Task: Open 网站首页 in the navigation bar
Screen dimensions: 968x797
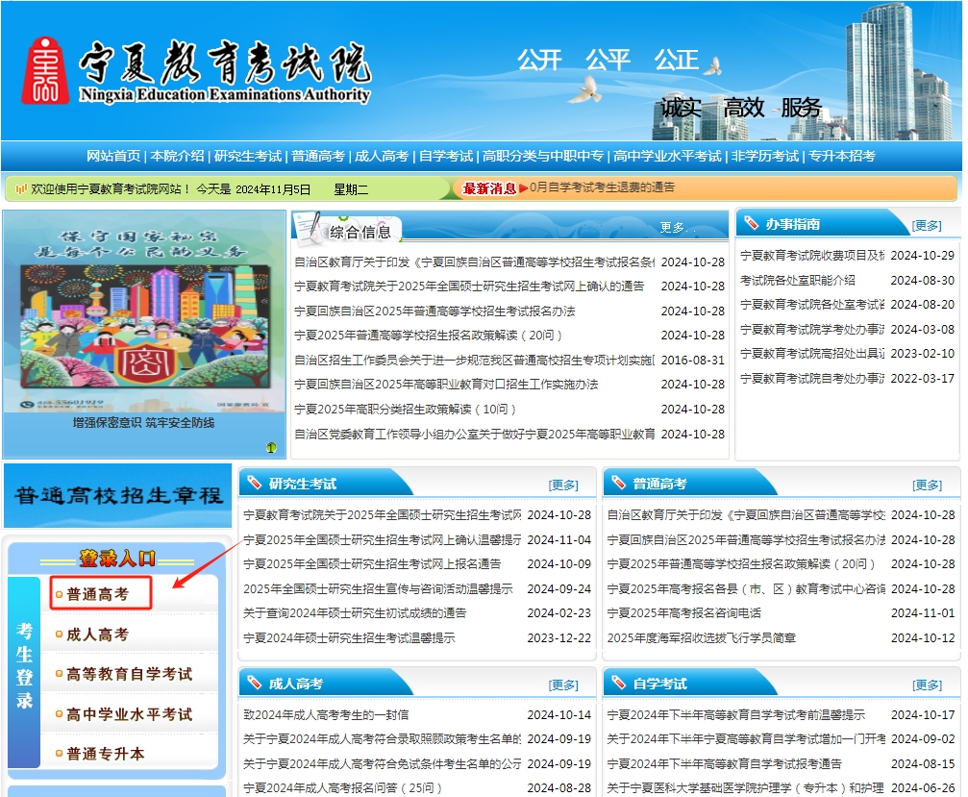Action: coord(113,156)
